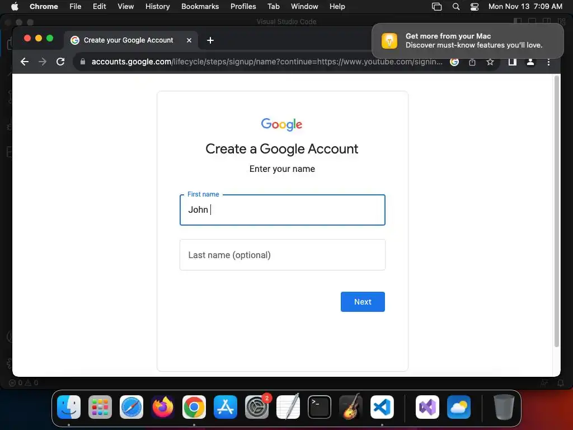Open Control Center icon
573x430 pixels.
click(x=475, y=6)
